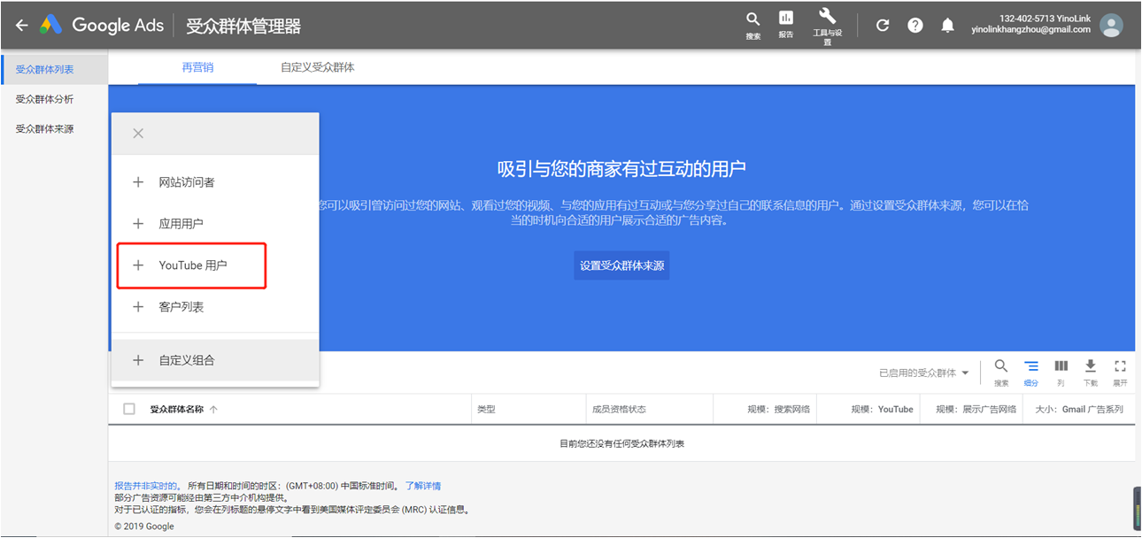Click the 设置受众群体来源 button
This screenshot has width=1142, height=538.
(621, 265)
